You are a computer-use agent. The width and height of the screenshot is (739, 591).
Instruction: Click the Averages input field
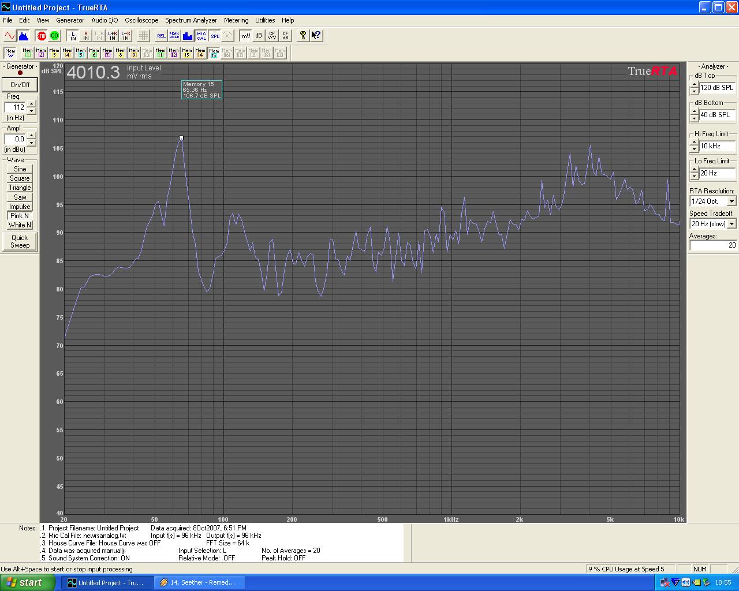[713, 245]
